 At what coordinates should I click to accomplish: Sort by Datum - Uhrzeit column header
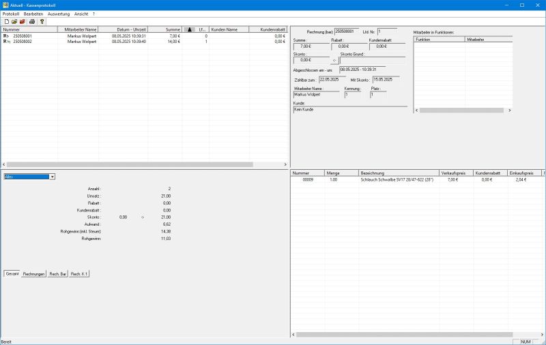[x=124, y=29]
